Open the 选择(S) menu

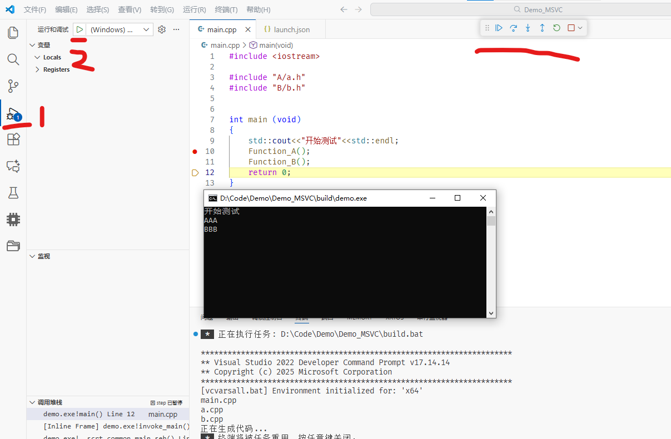tap(98, 9)
